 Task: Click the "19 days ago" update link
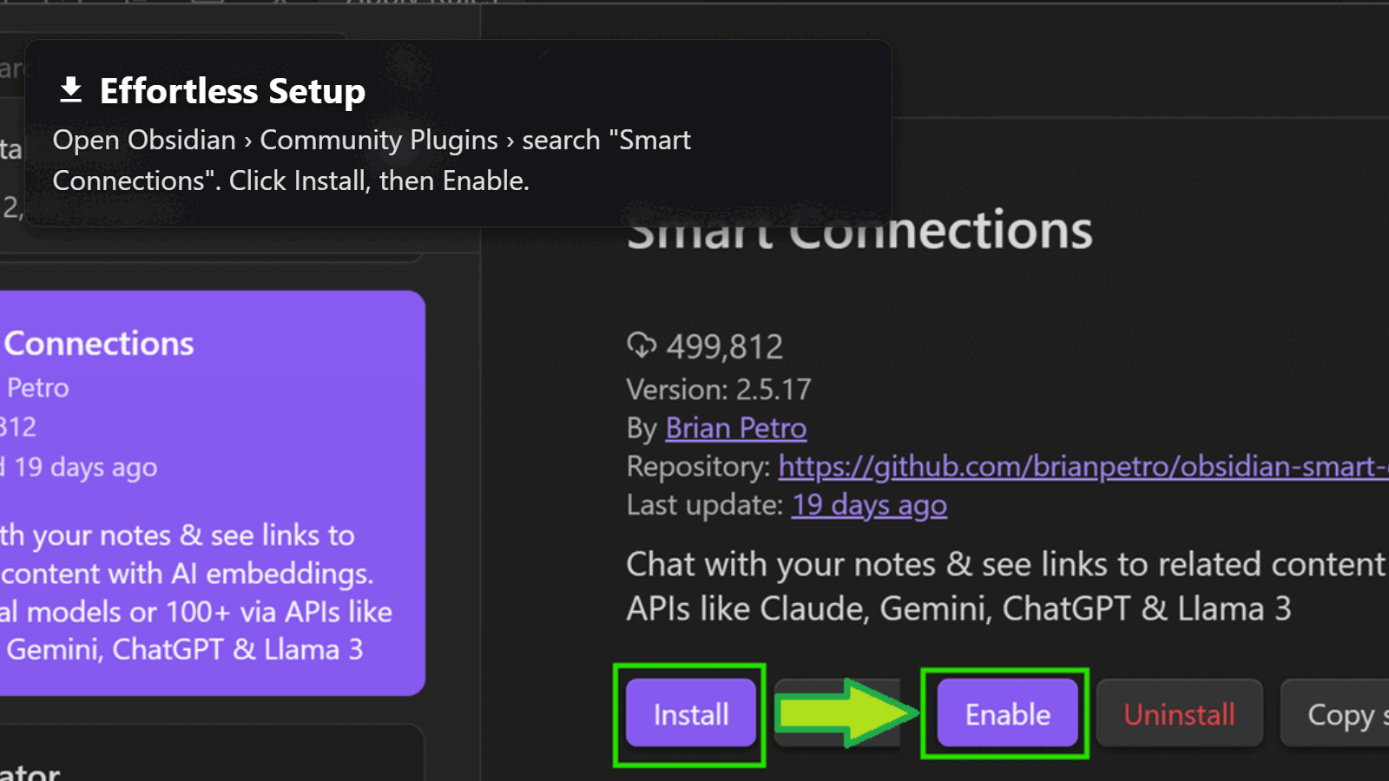click(868, 504)
